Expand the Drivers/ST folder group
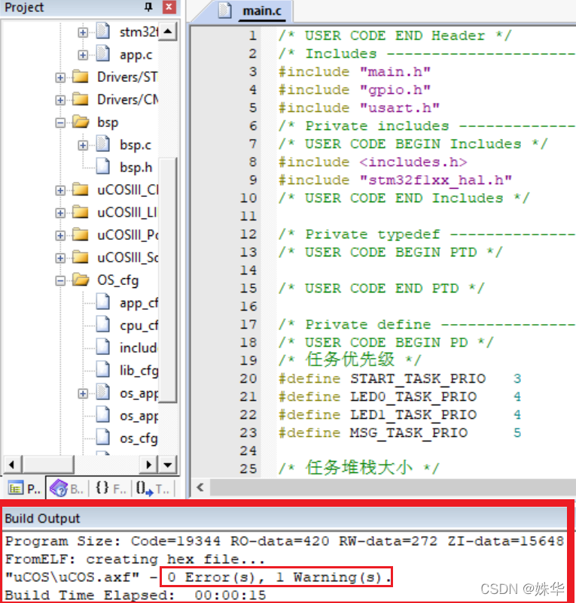Viewport: 576px width, 603px height. pos(60,77)
